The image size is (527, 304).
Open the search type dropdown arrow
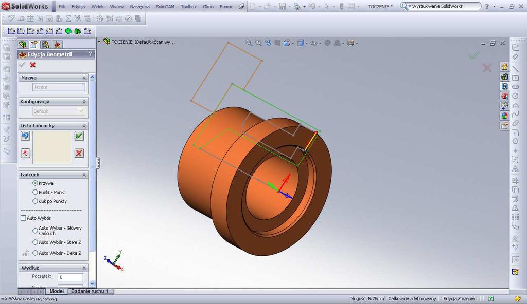410,6
